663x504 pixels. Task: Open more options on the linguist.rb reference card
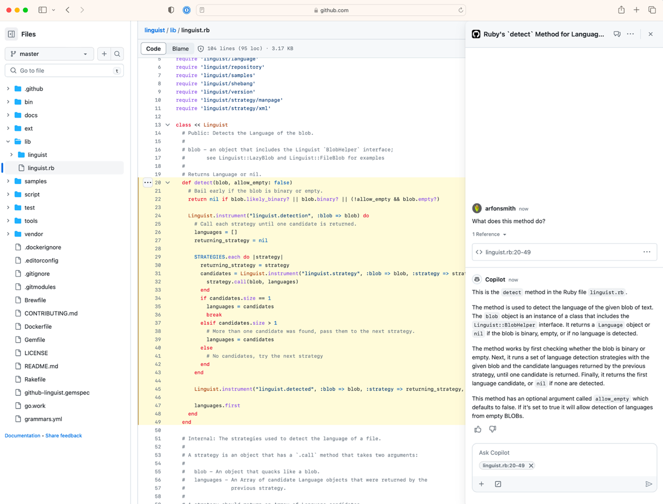[647, 252]
